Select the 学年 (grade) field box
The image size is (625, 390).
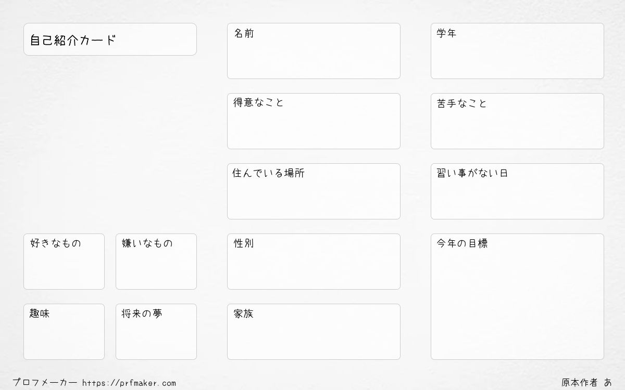pos(517,51)
